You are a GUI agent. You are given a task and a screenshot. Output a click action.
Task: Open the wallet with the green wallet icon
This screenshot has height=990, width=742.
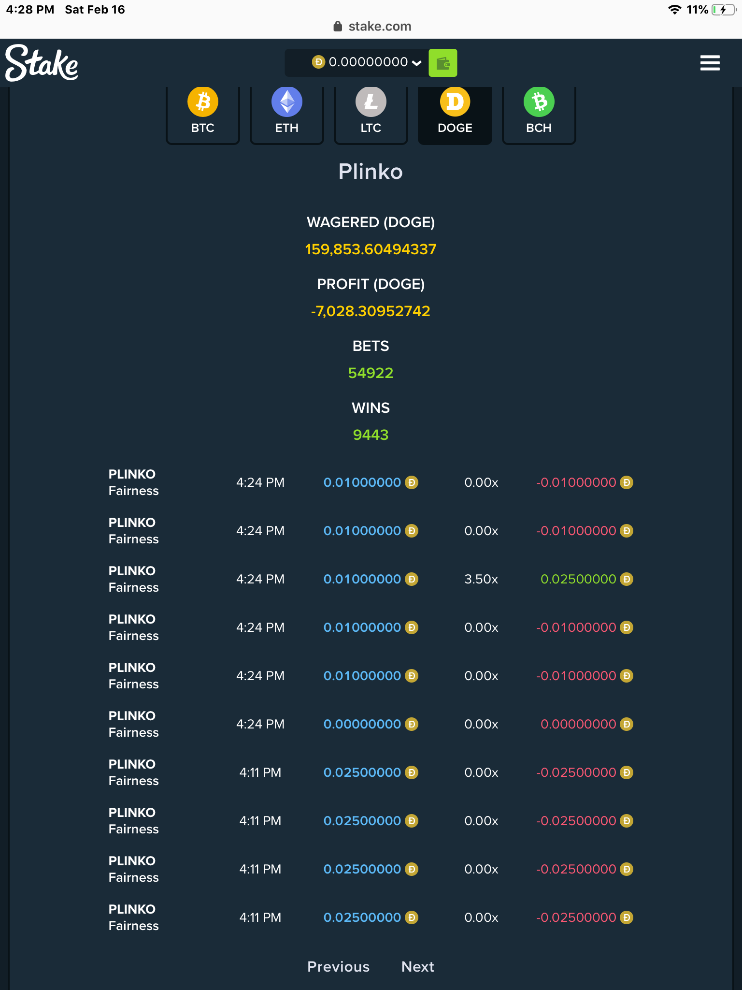tap(442, 62)
